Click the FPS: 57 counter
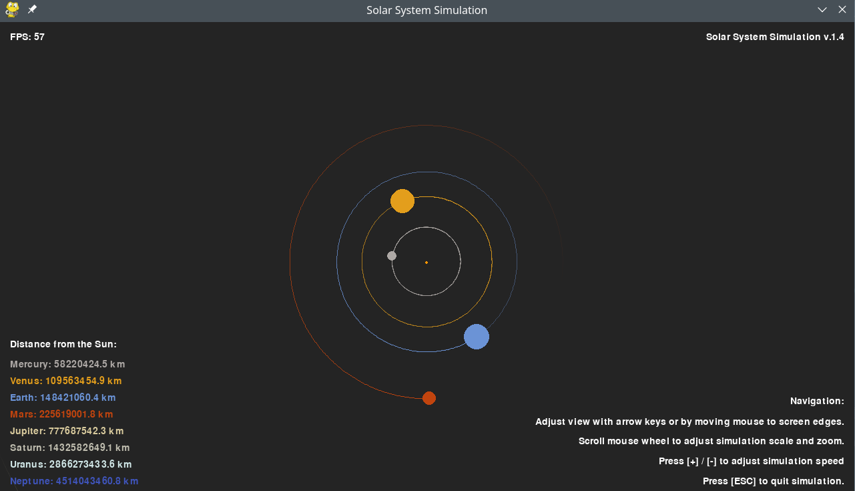855x491 pixels. [27, 37]
